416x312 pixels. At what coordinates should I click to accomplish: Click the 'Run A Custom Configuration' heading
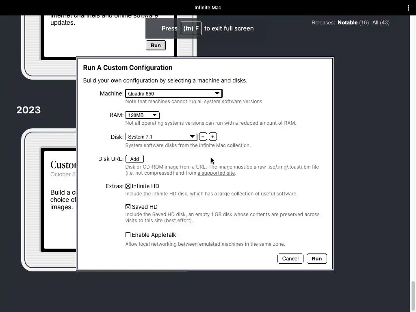(128, 68)
